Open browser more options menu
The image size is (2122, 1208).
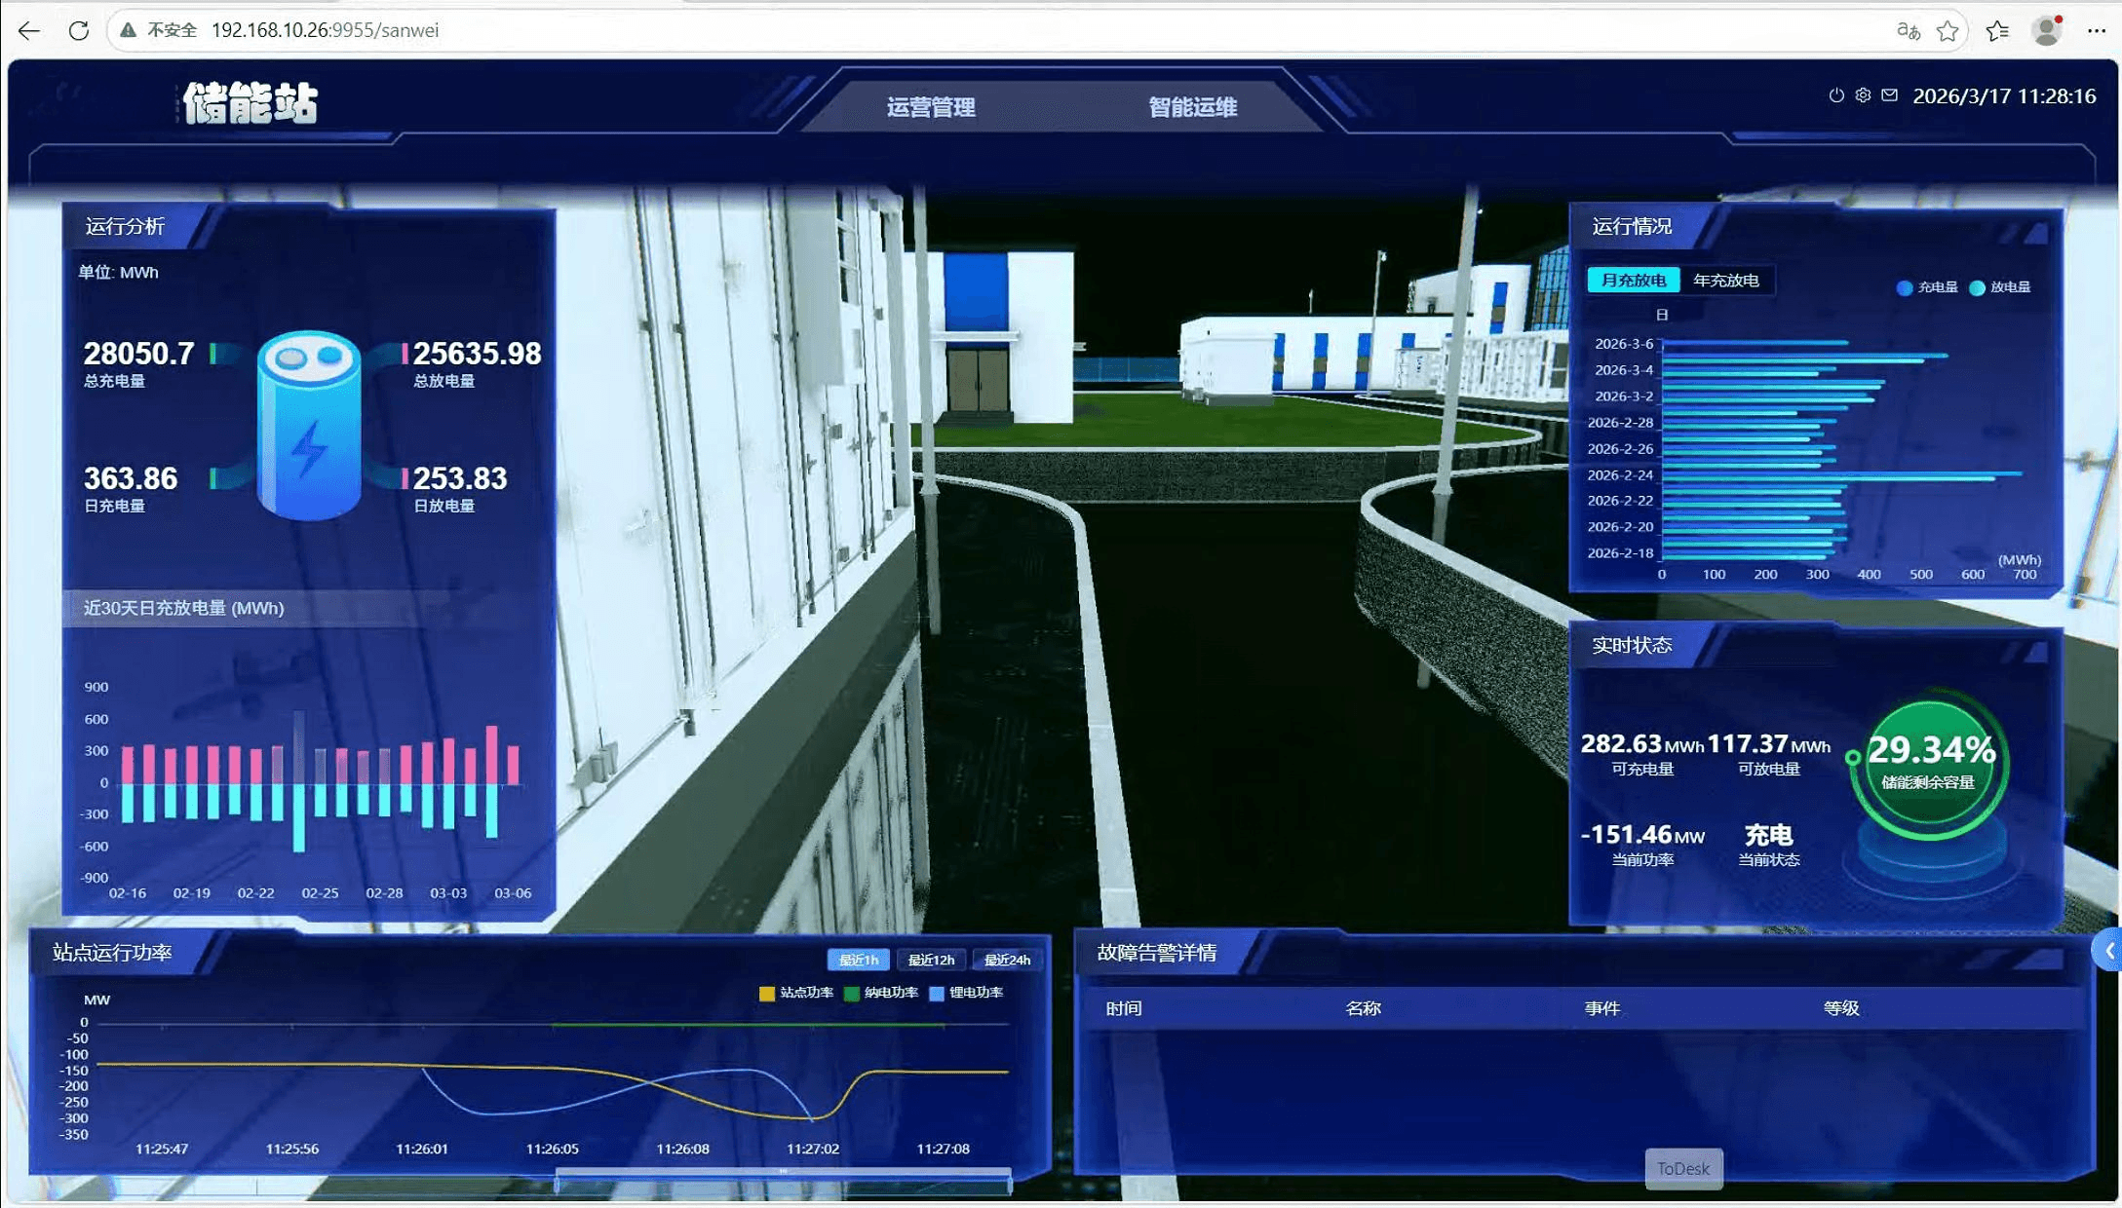coord(2097,30)
